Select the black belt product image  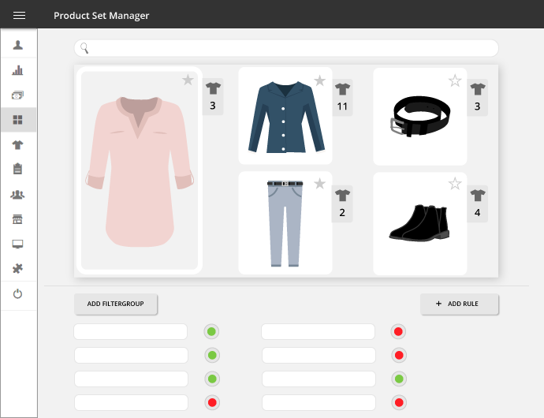[420, 116]
